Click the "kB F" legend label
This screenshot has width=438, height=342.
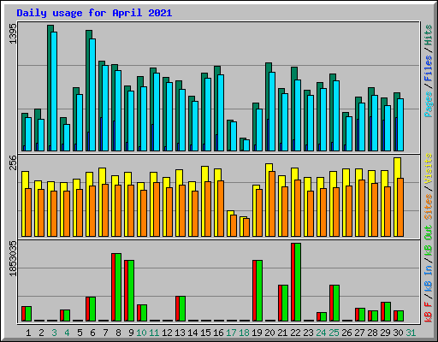(x=429, y=312)
